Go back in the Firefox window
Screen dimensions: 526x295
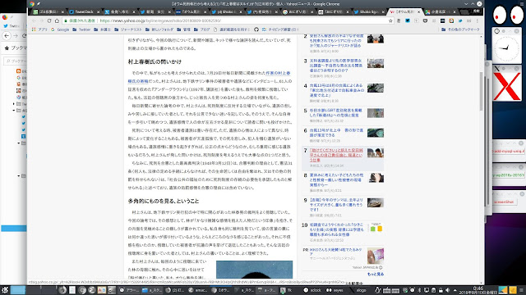(7, 36)
